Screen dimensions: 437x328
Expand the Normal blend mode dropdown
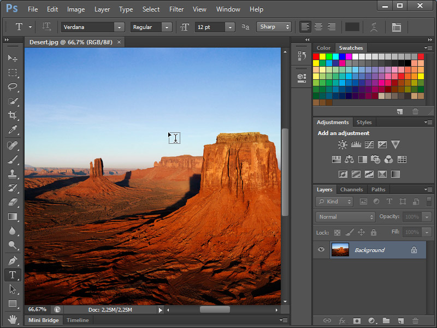click(371, 217)
